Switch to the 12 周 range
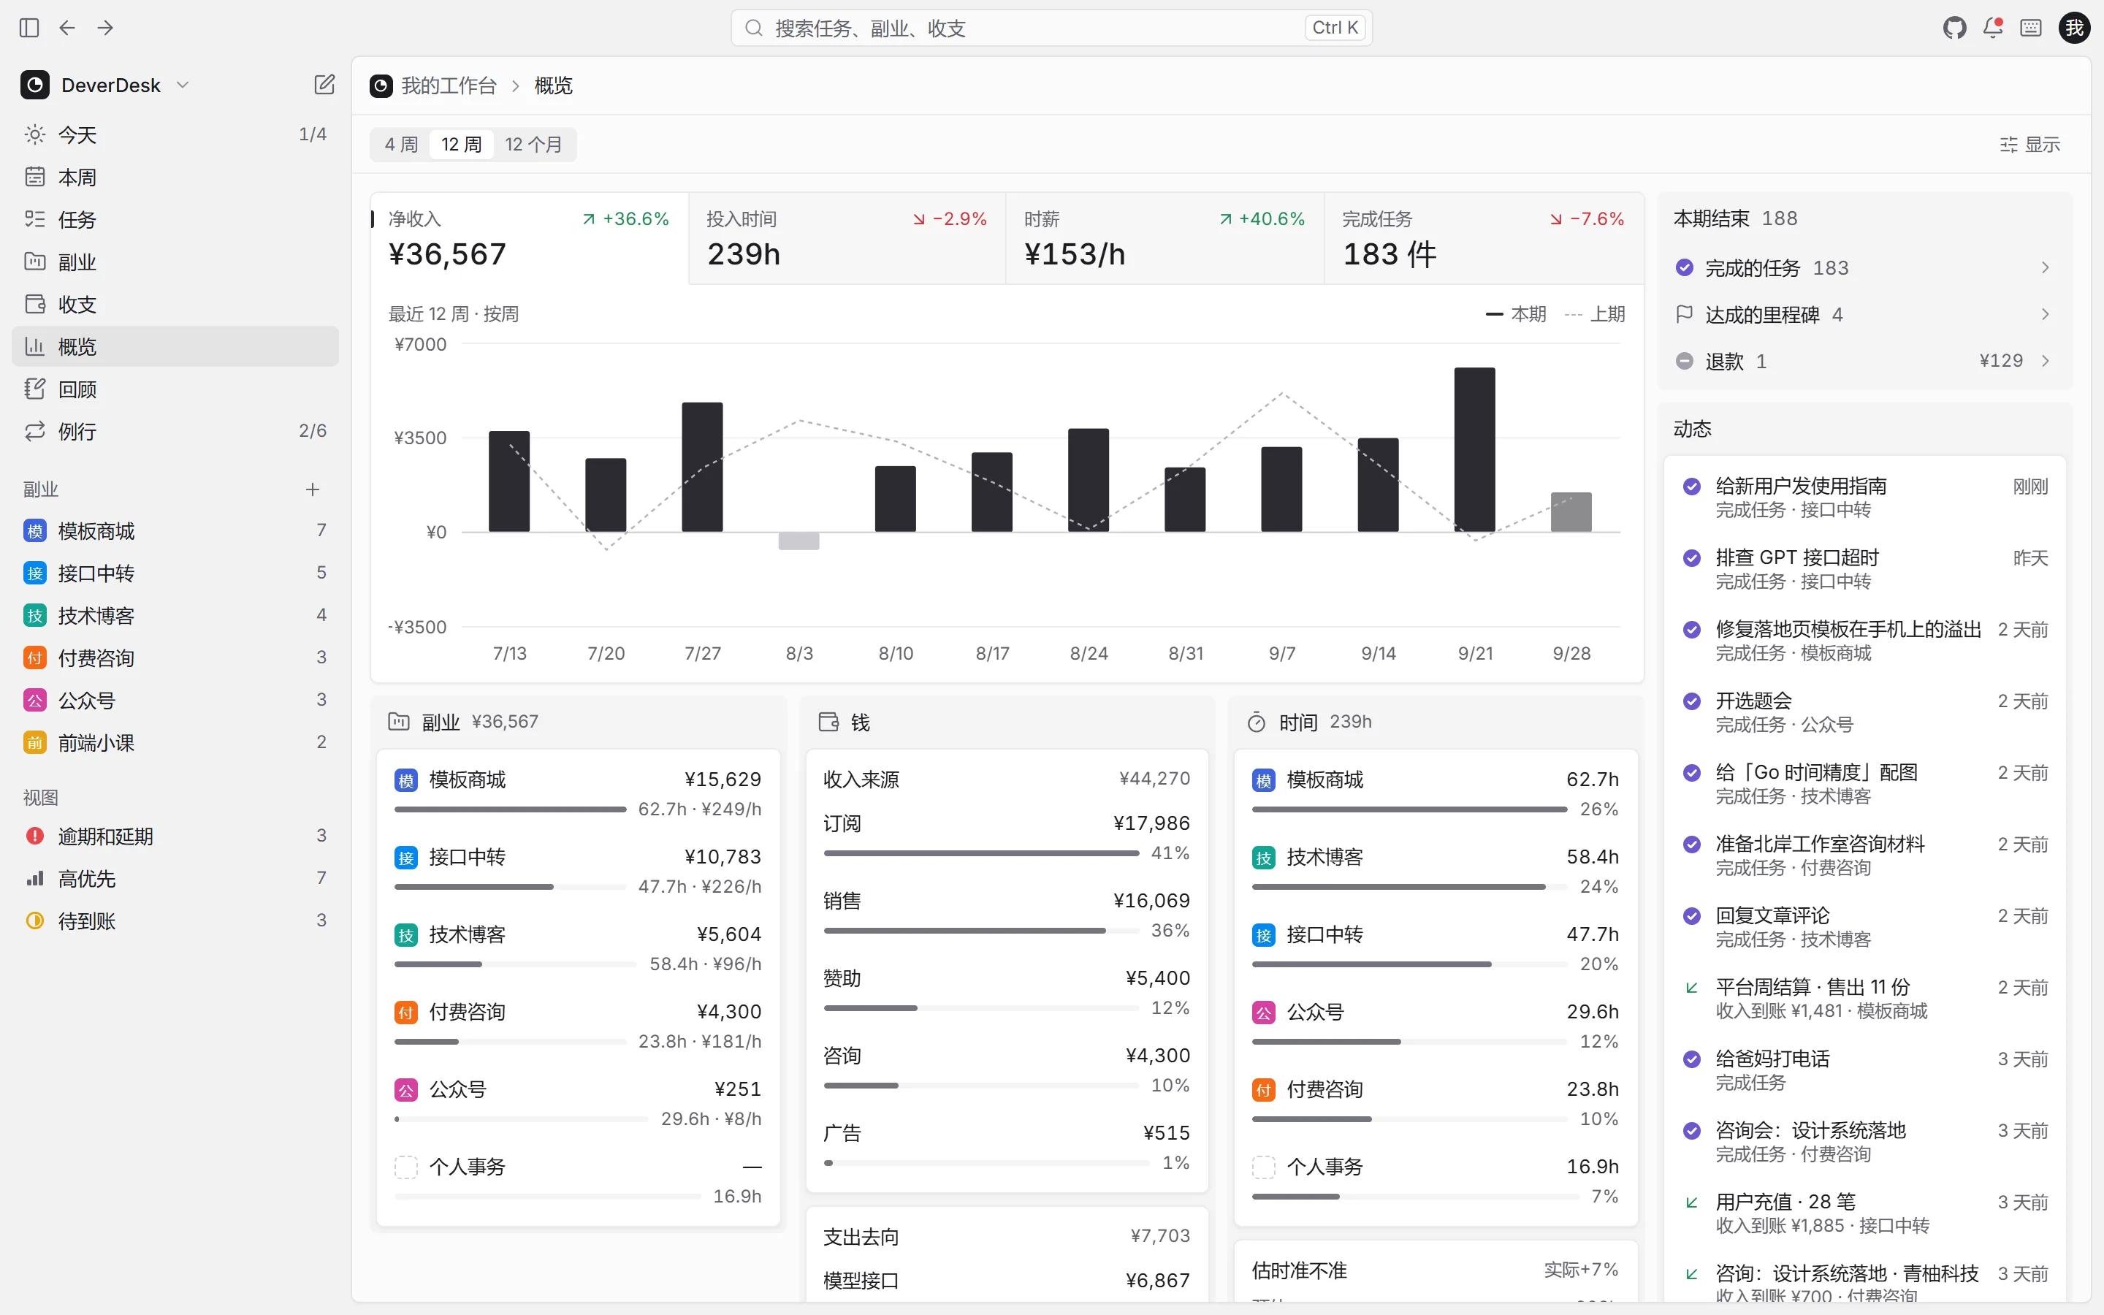 [461, 145]
